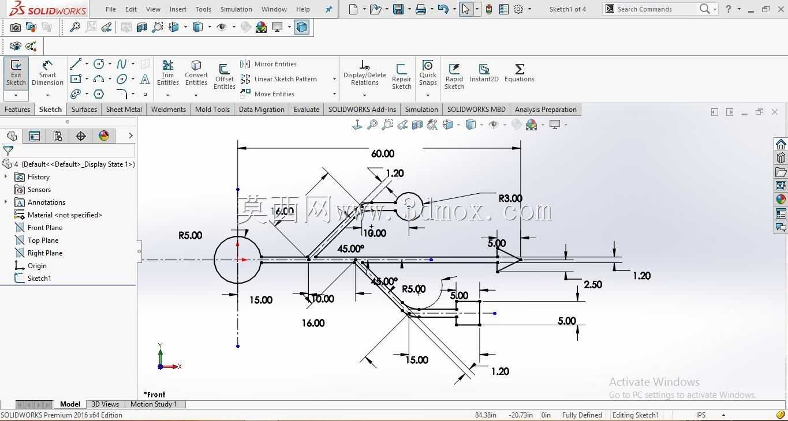Toggle Rapid Sketch mode
The width and height of the screenshot is (788, 421).
click(454, 77)
